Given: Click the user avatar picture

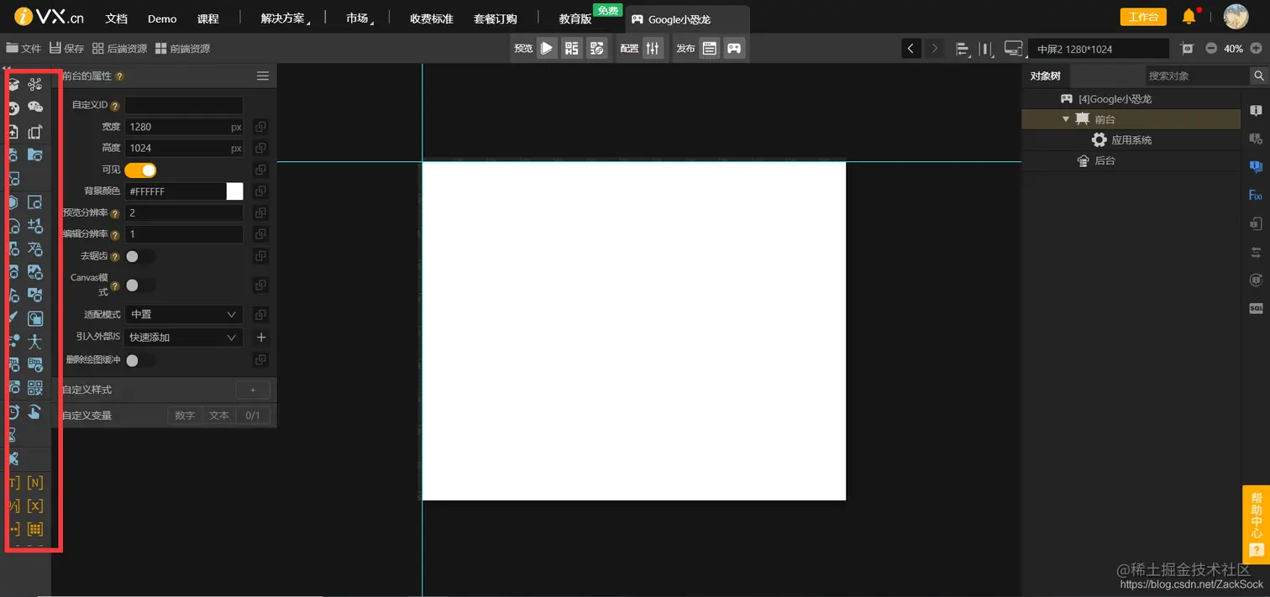Looking at the screenshot, I should [1236, 16].
